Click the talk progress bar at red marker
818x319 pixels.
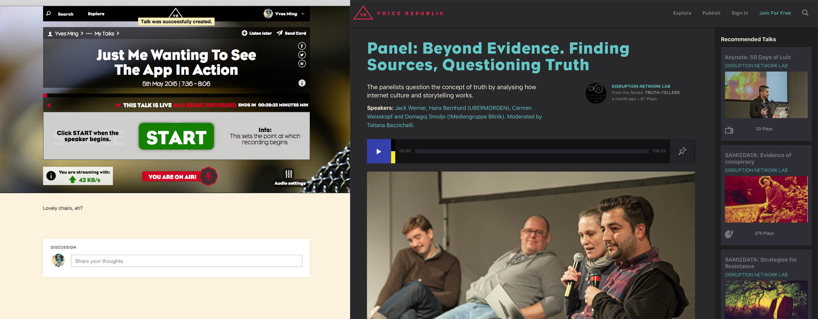coord(45,95)
